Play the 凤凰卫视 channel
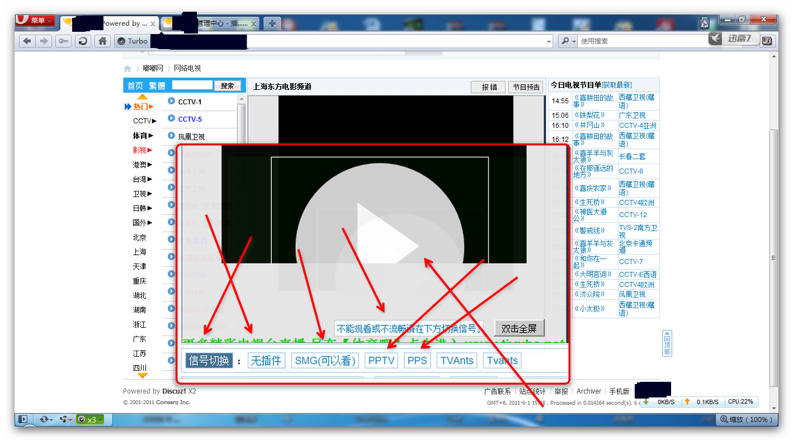This screenshot has height=441, width=793. click(x=191, y=137)
